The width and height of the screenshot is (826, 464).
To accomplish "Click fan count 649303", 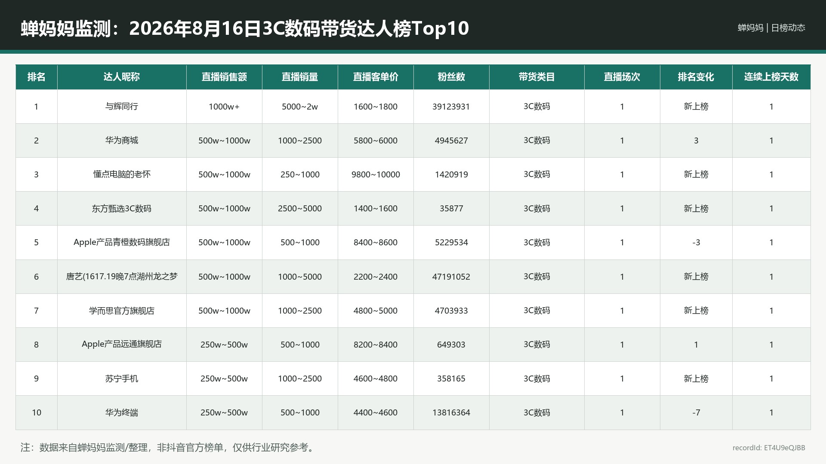I will pyautogui.click(x=451, y=345).
